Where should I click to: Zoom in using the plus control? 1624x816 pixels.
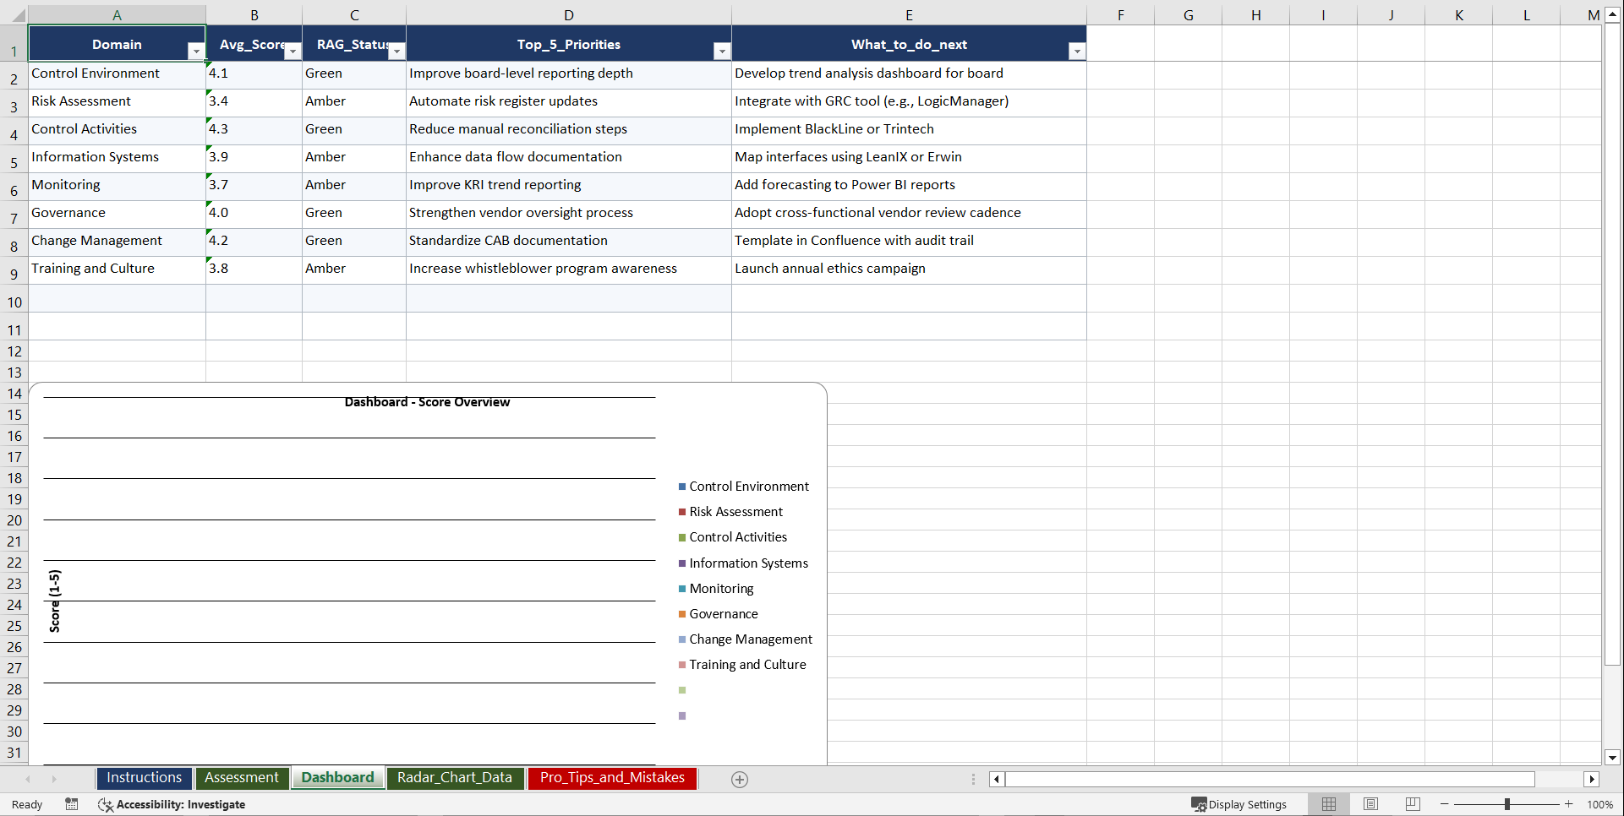coord(1569,804)
